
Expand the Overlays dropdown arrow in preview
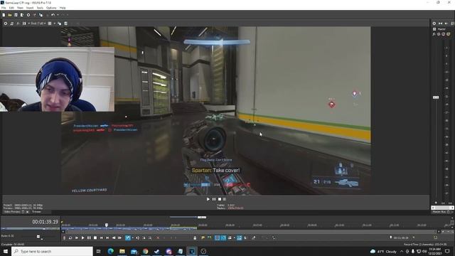pos(54,23)
